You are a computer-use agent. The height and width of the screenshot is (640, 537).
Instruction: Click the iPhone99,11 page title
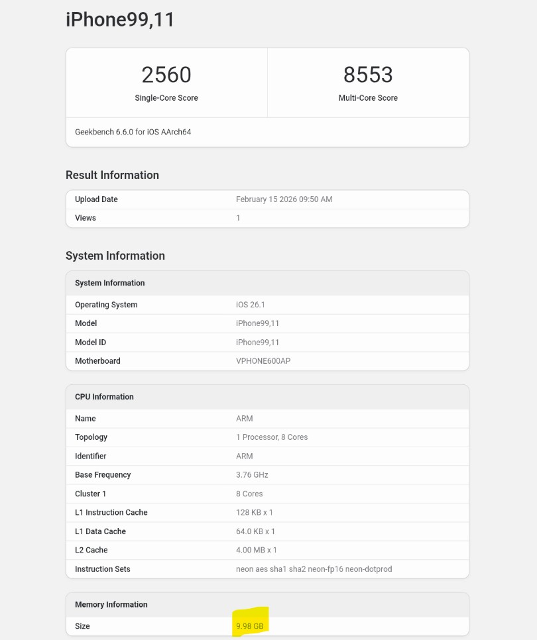coord(120,20)
